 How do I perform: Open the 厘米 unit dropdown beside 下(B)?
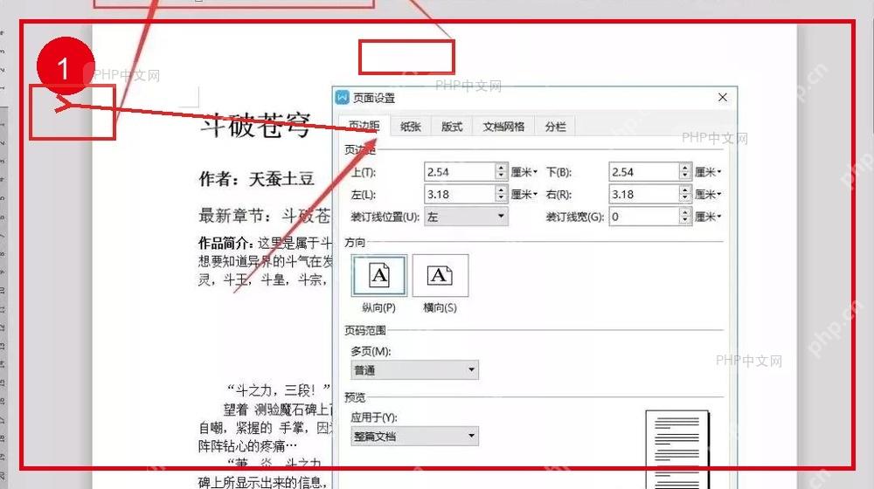[x=708, y=172]
